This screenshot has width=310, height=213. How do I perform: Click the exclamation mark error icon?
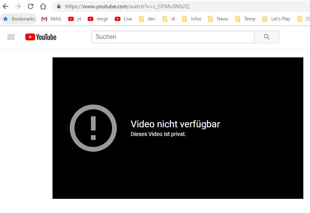coord(93,128)
